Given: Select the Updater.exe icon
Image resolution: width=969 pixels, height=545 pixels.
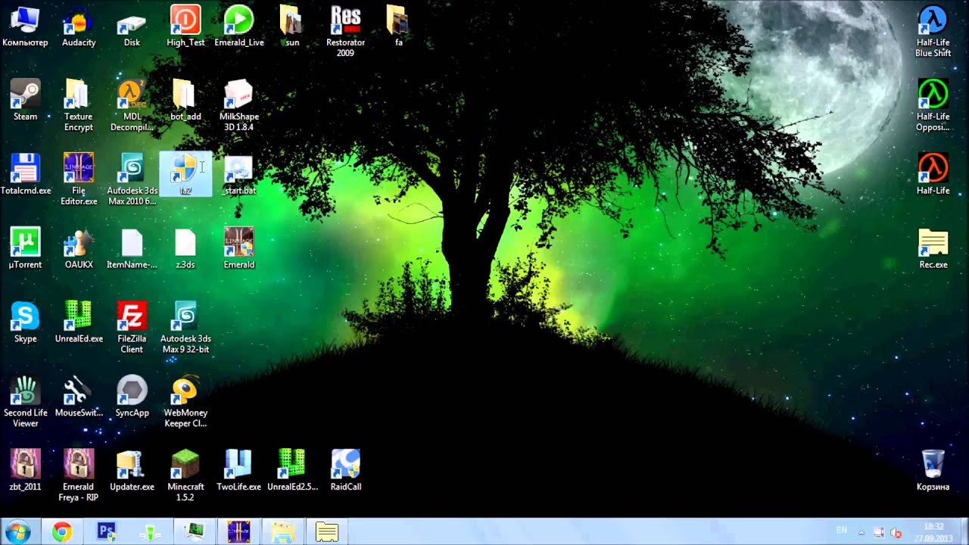Looking at the screenshot, I should click(132, 471).
